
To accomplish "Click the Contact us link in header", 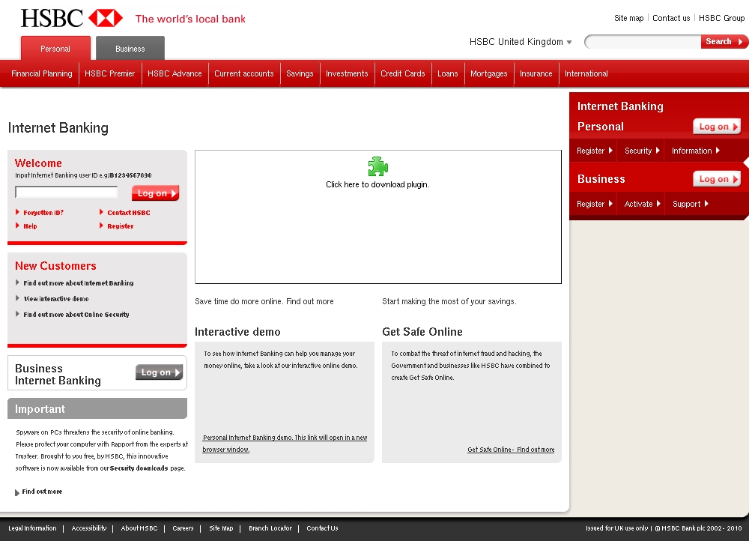I will click(x=671, y=18).
